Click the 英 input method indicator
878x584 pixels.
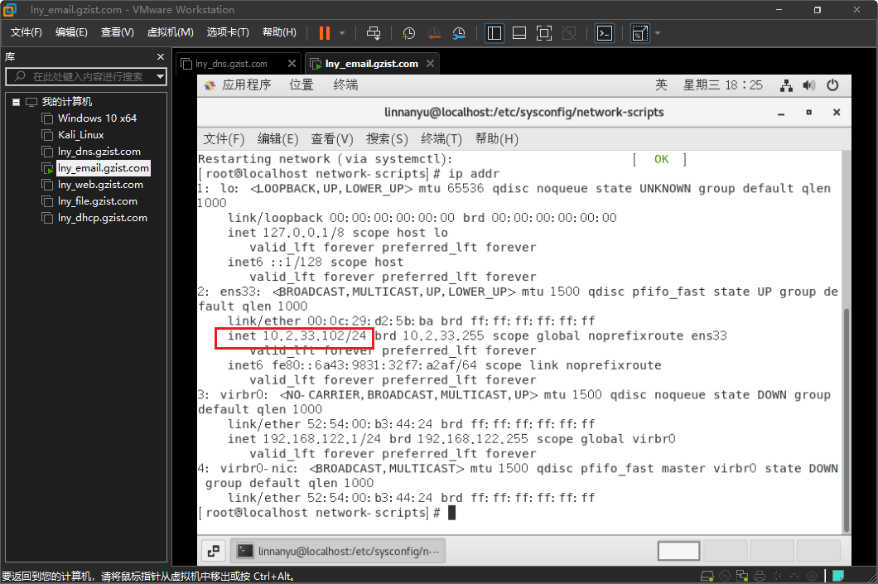[661, 84]
